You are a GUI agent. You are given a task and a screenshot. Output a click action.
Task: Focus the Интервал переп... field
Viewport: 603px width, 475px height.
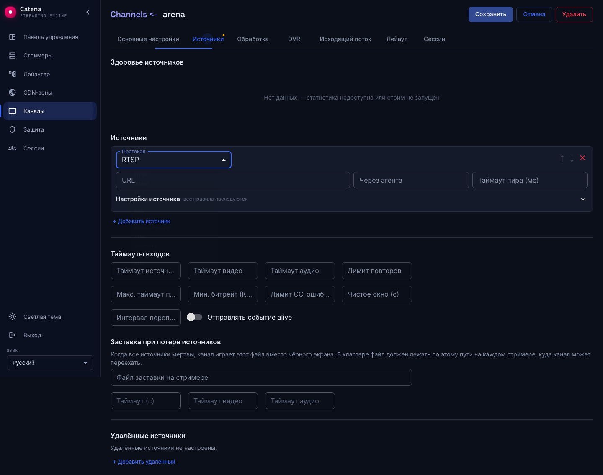click(146, 318)
